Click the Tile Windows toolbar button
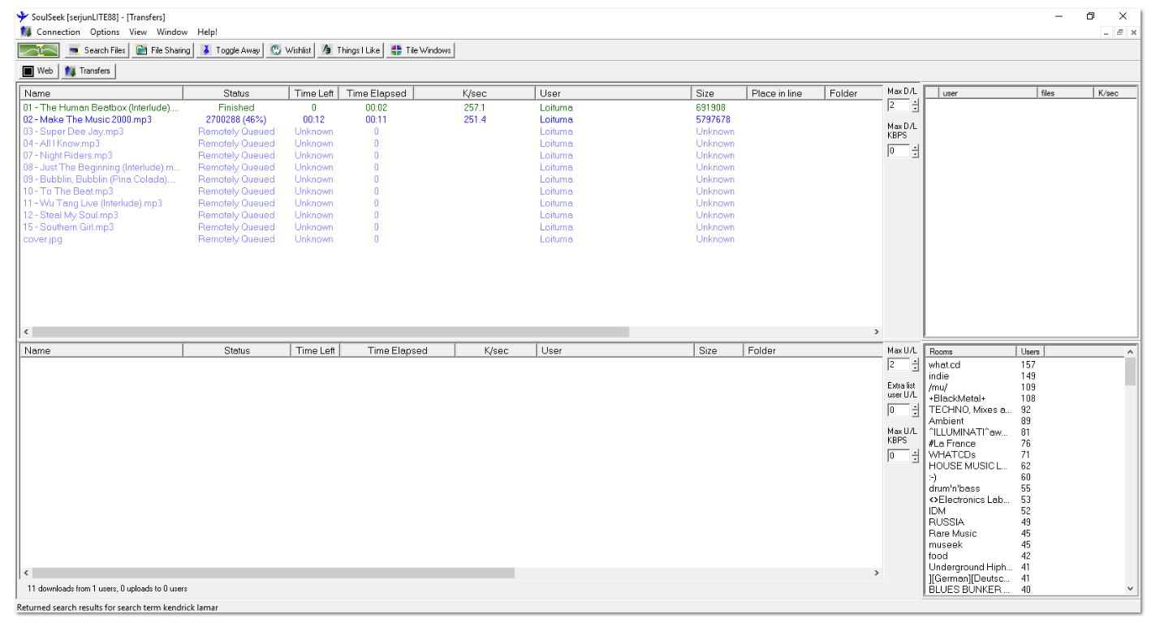Viewport: 1160px width, 623px height. tap(420, 50)
